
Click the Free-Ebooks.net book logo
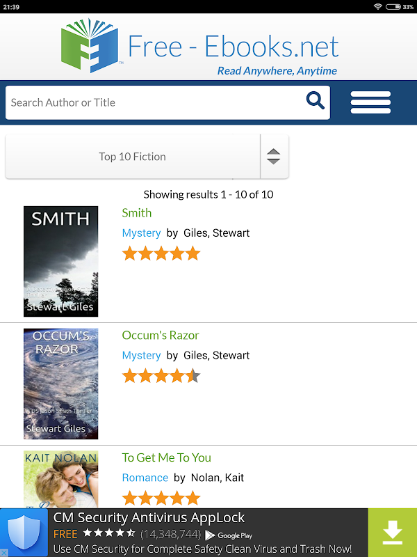tap(90, 45)
